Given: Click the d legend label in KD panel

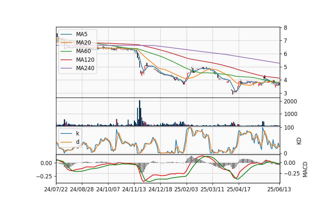Looking at the screenshot, I should click(77, 142).
